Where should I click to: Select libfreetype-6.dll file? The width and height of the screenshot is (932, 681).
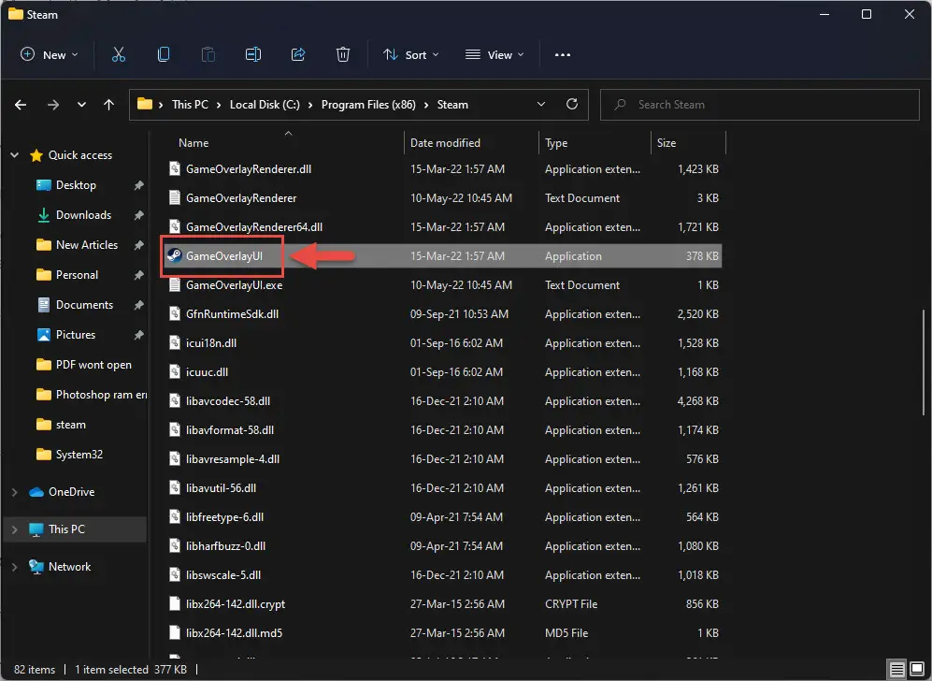pos(443,517)
